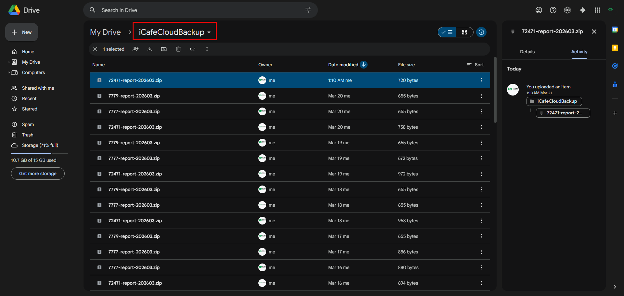
Task: Click the Search in Drive field
Action: [195, 10]
